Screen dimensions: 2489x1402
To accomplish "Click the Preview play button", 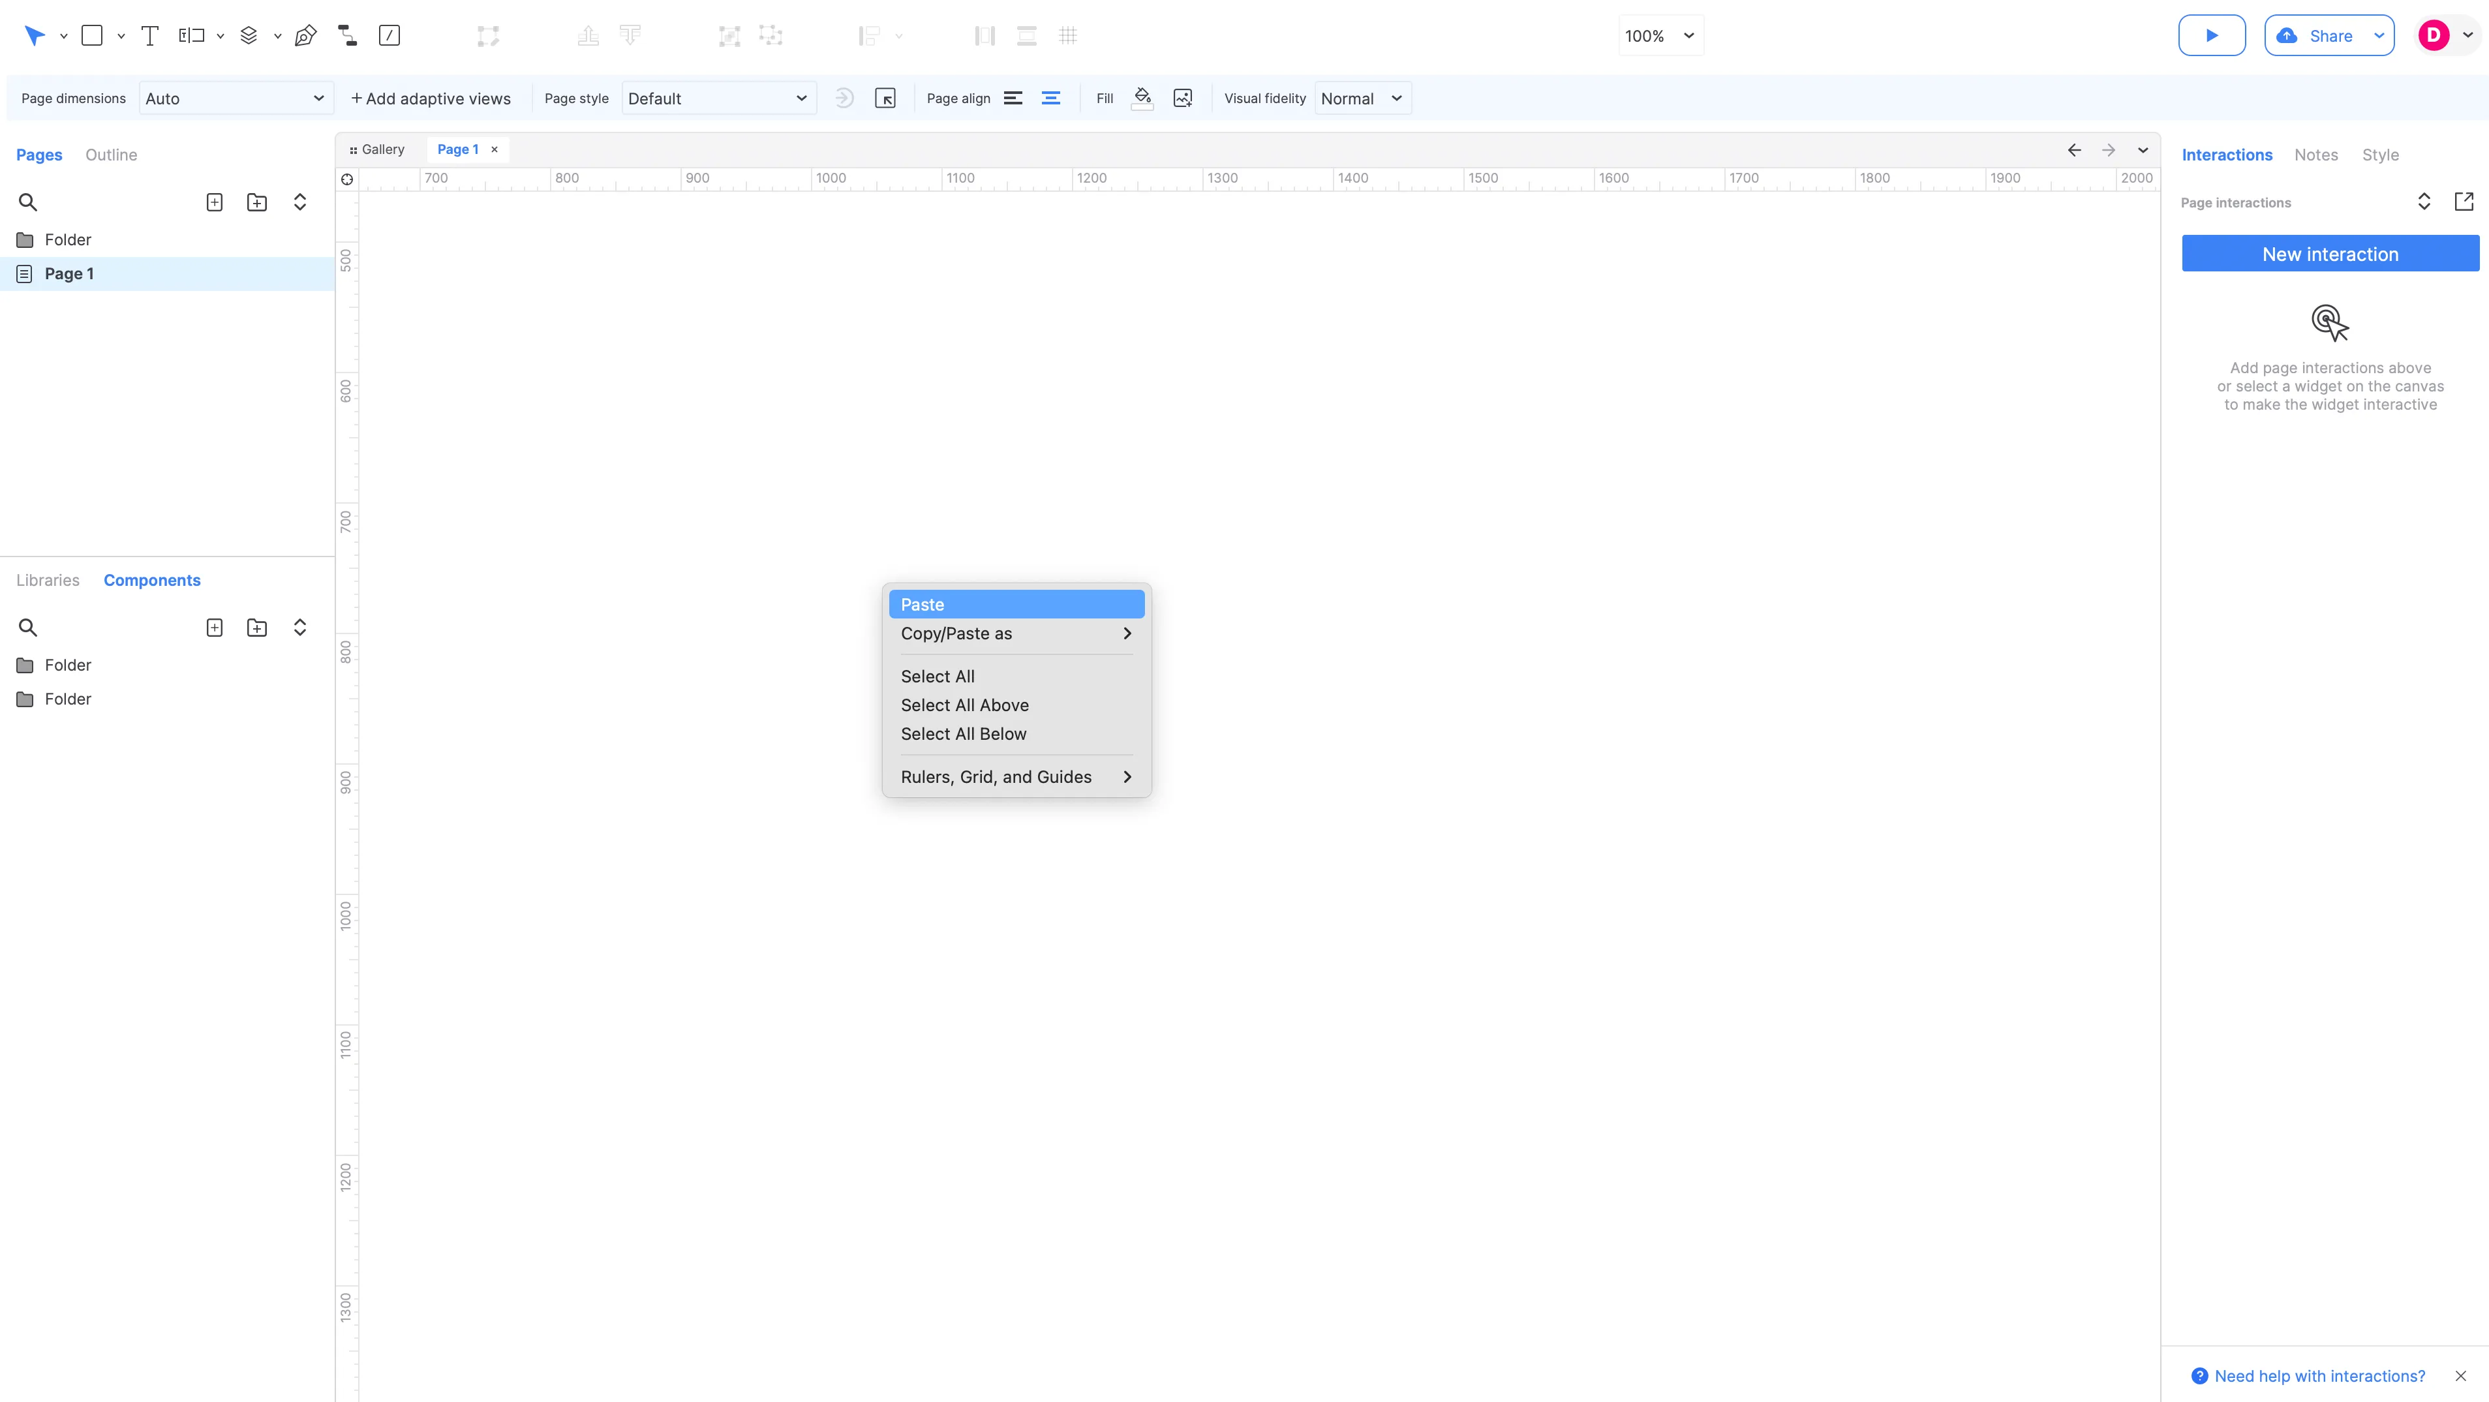I will click(2210, 36).
